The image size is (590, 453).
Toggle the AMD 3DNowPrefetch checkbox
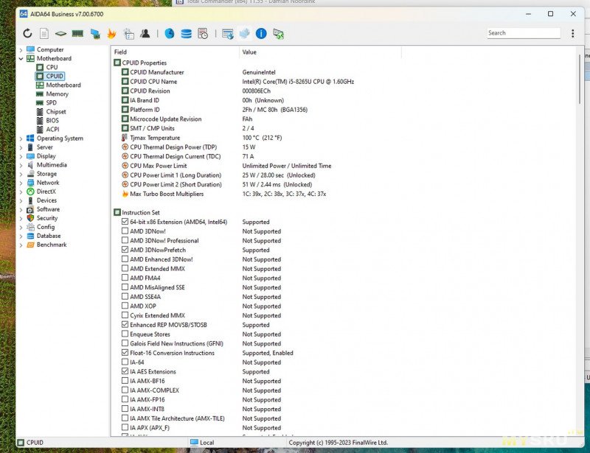(x=125, y=249)
